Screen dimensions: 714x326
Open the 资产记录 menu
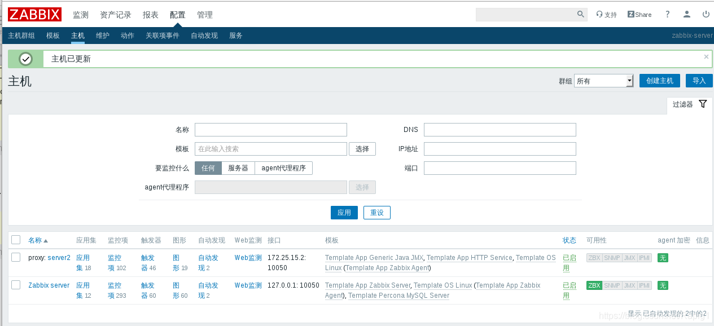point(116,15)
